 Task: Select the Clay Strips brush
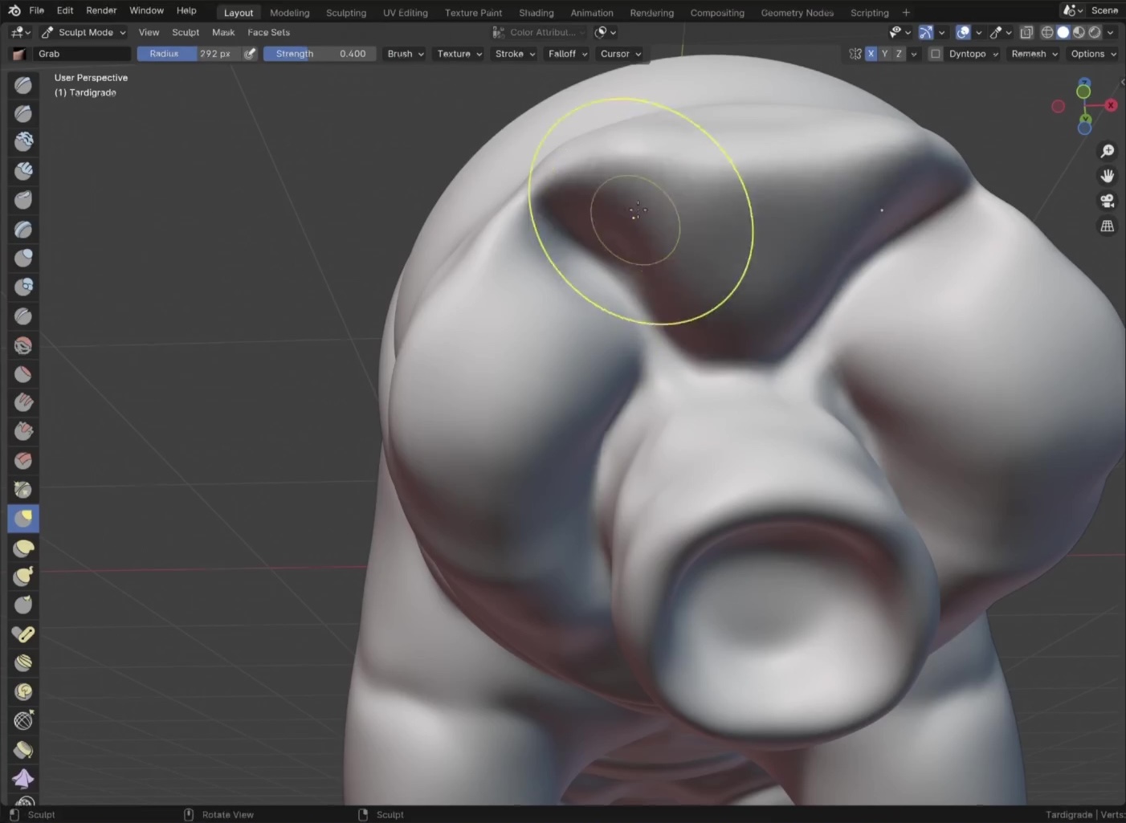[23, 171]
